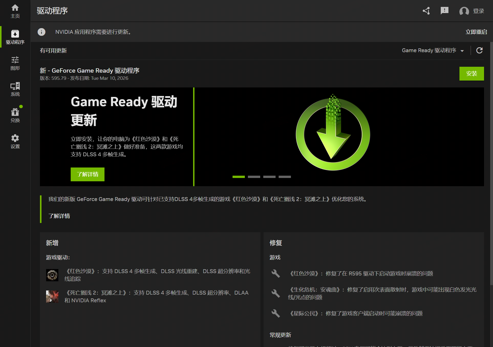Viewport: 493px width, 347px height.
Task: Jump to fourth banner carousel slide
Action: coord(285,177)
